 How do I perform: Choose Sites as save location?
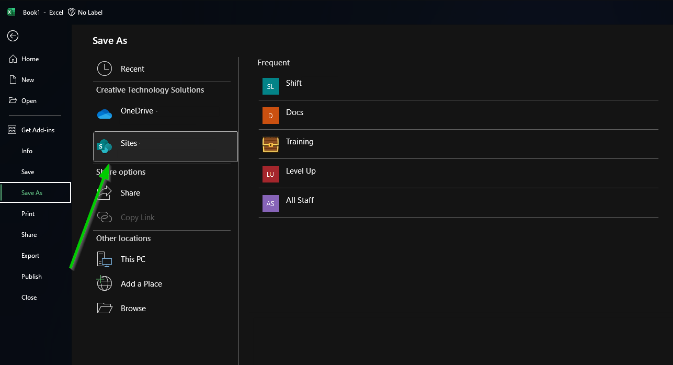coord(165,146)
